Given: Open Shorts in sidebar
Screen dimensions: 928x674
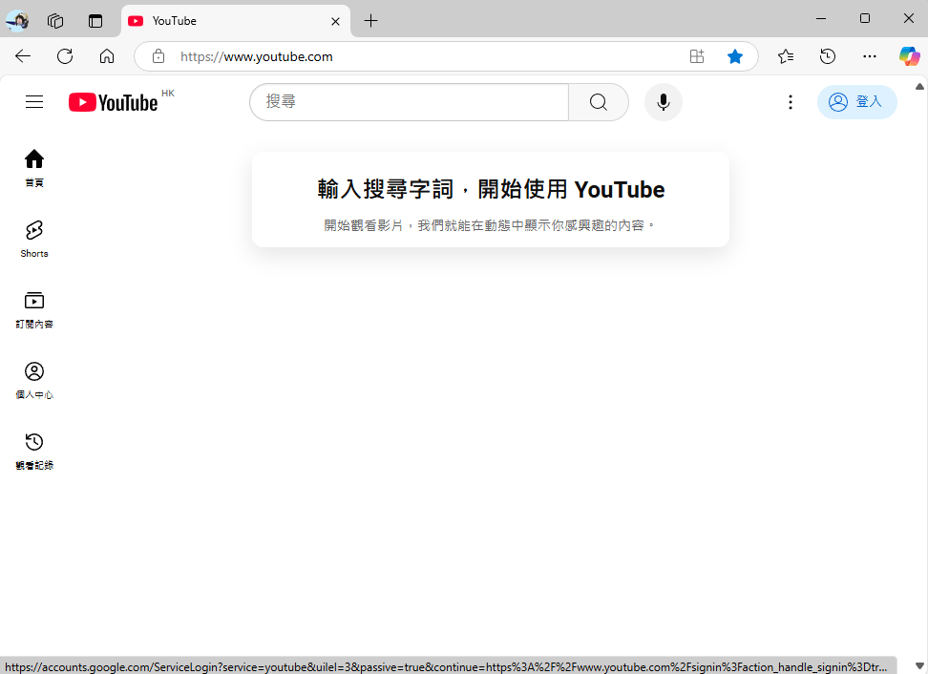Looking at the screenshot, I should tap(34, 239).
